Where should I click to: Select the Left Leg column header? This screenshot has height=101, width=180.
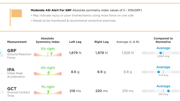pyautogui.click(x=75, y=42)
